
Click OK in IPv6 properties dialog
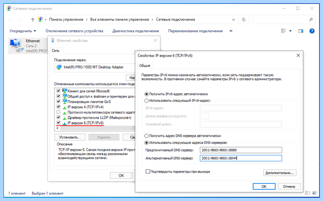click(264, 186)
